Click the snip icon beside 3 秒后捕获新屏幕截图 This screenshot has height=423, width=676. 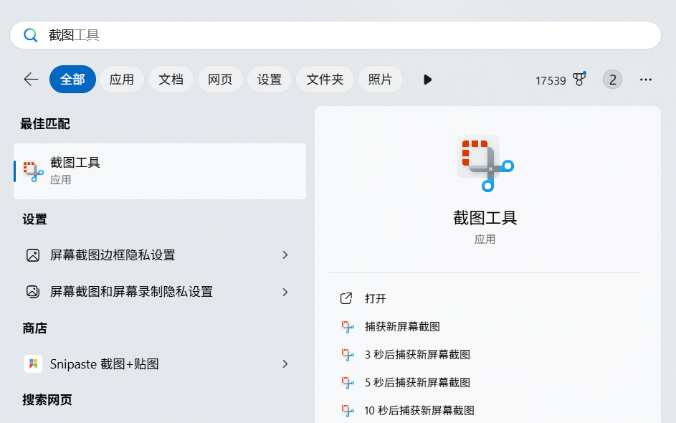point(348,355)
